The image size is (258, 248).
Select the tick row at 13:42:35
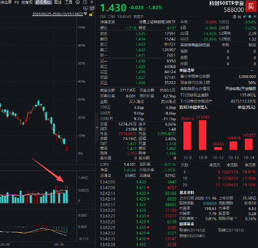point(138,239)
